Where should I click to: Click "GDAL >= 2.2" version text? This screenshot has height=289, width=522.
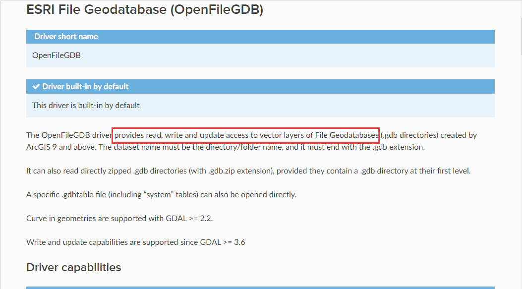(189, 219)
